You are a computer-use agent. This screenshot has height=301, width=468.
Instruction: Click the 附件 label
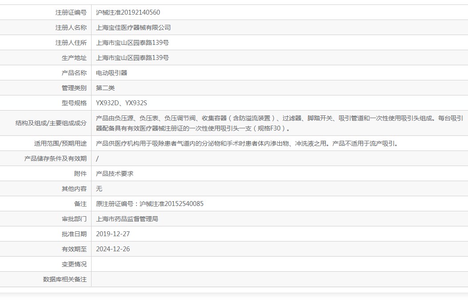coord(80,174)
